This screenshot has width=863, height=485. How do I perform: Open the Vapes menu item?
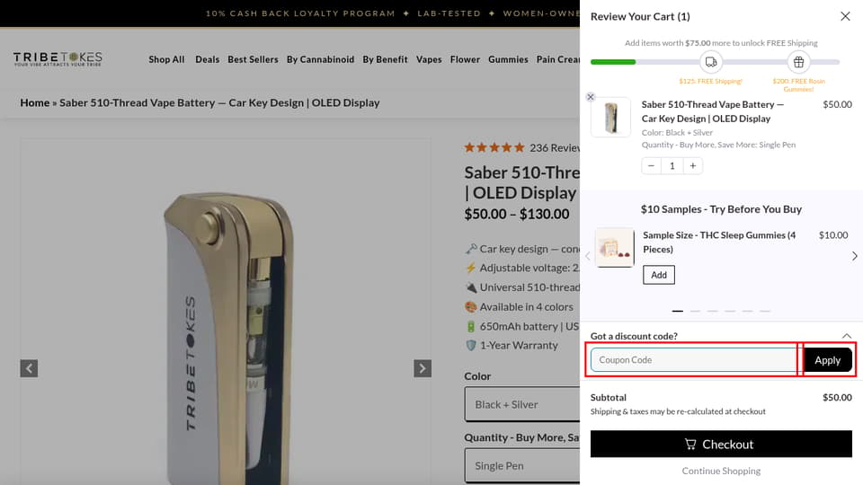pyautogui.click(x=429, y=59)
